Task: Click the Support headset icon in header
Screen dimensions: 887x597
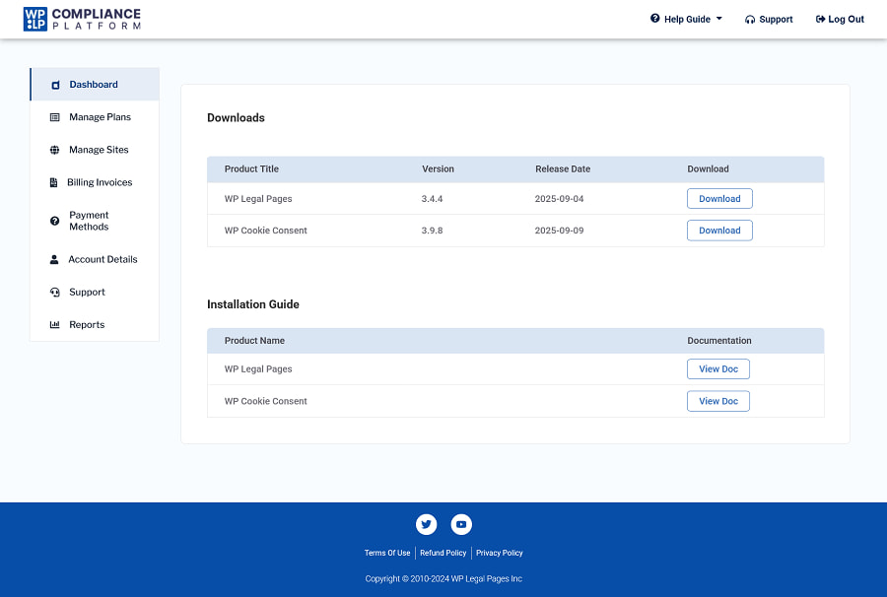Action: tap(750, 20)
